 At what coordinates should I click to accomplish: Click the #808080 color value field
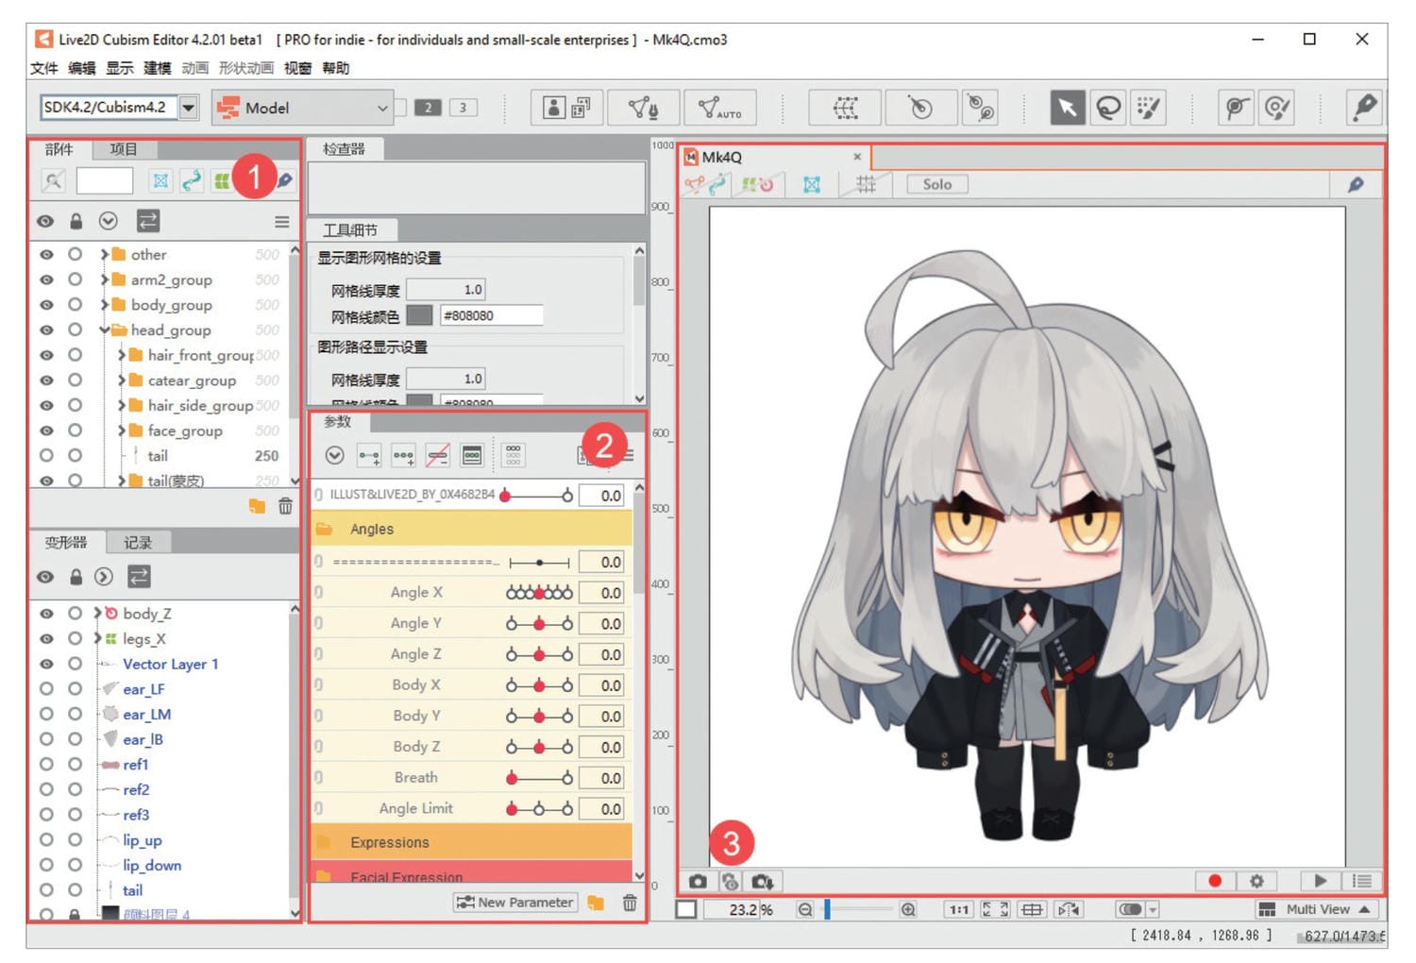pos(491,315)
